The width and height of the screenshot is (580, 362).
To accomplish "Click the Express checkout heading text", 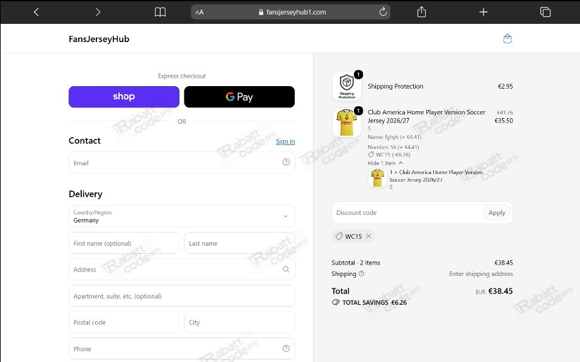I will [x=181, y=75].
